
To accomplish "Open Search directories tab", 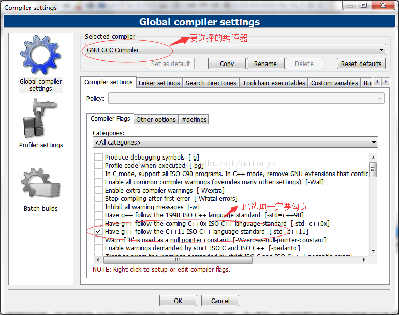I will click(x=211, y=83).
